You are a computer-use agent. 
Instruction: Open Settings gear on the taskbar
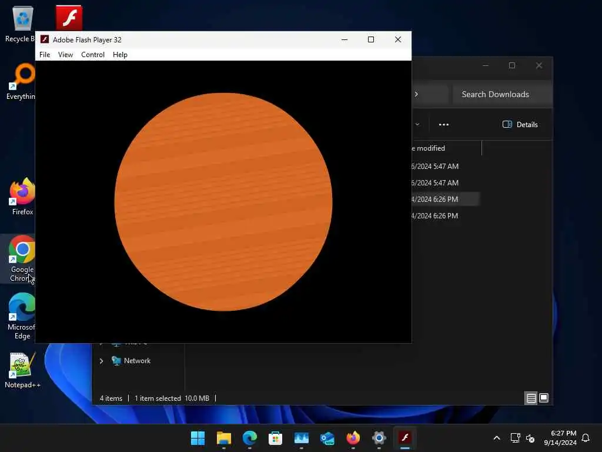(379, 438)
